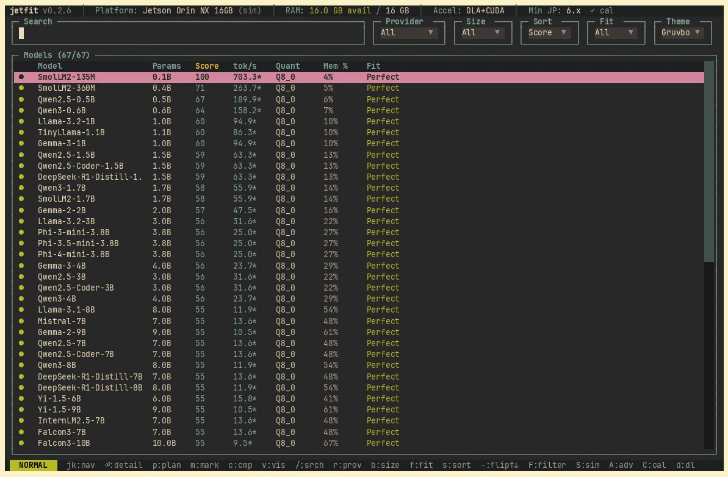Select the Qwen3-4B model row
Screen dimensions: 728x477
[x=359, y=299]
